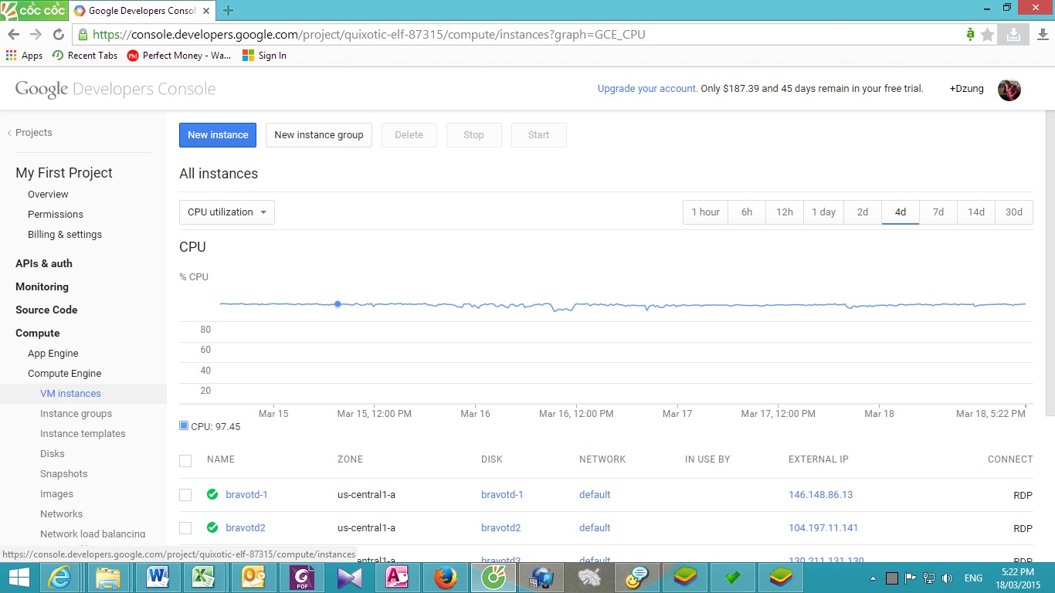Select the 14d time range
The image size is (1055, 593).
tap(976, 212)
